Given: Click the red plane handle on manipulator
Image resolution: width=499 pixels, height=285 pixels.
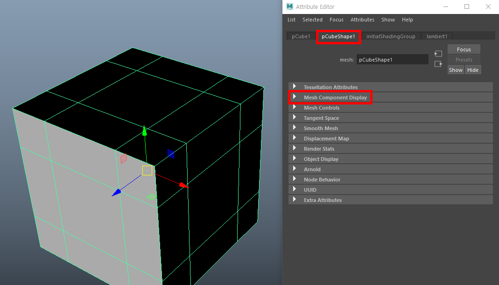Looking at the screenshot, I should pyautogui.click(x=124, y=159).
